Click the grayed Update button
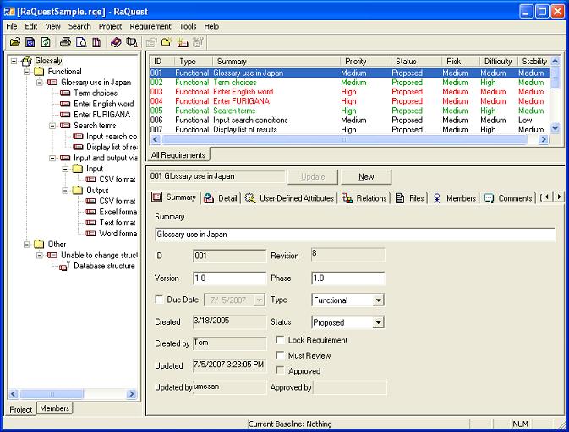Image resolution: width=569 pixels, height=432 pixels. pos(313,177)
